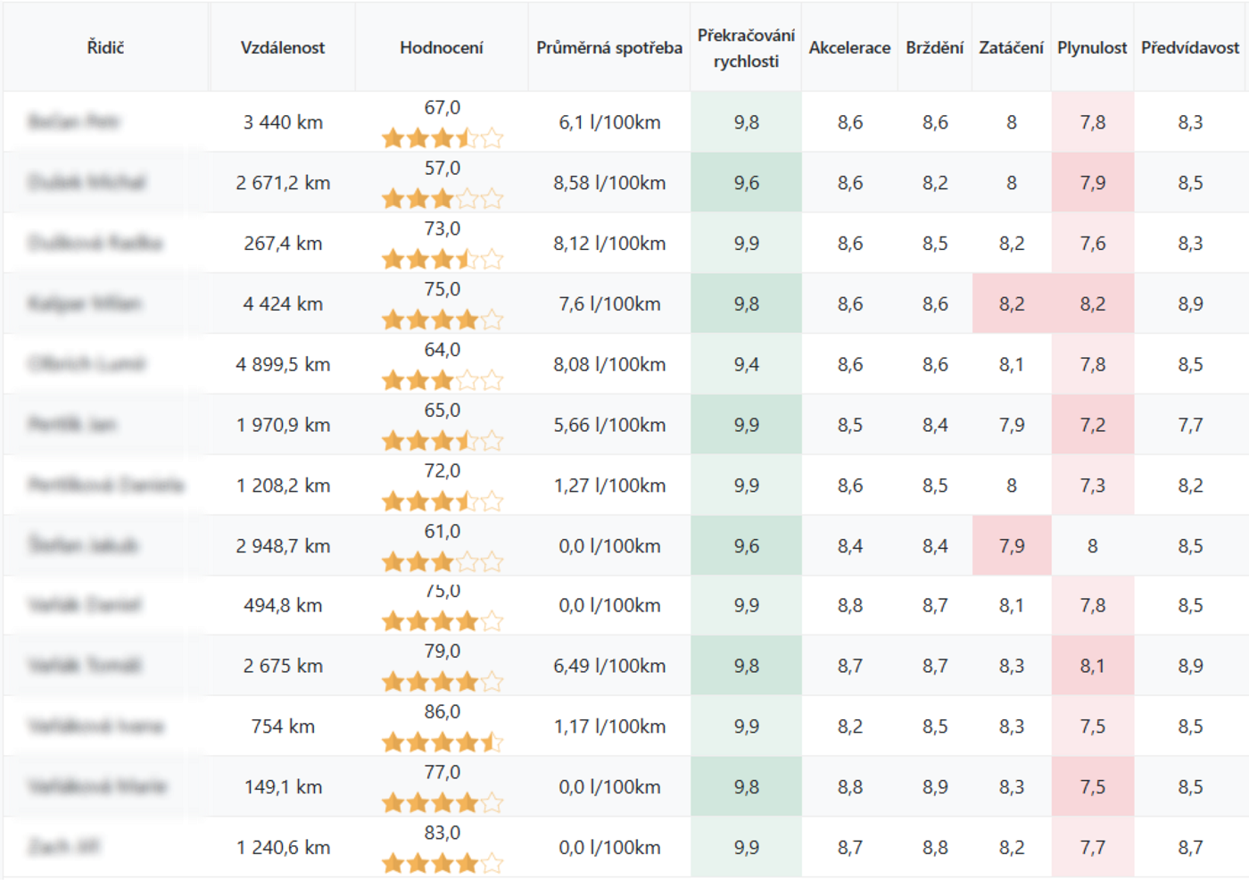Click the stars below the 73,0 score
This screenshot has height=880, width=1249.
442,260
